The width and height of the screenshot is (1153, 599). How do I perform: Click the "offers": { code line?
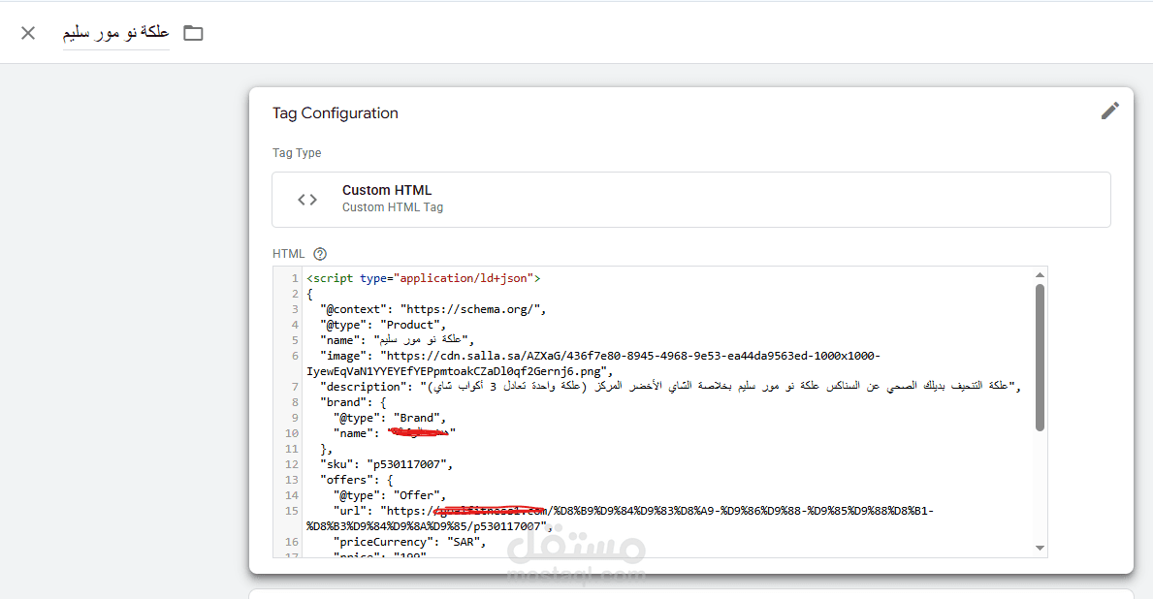357,480
